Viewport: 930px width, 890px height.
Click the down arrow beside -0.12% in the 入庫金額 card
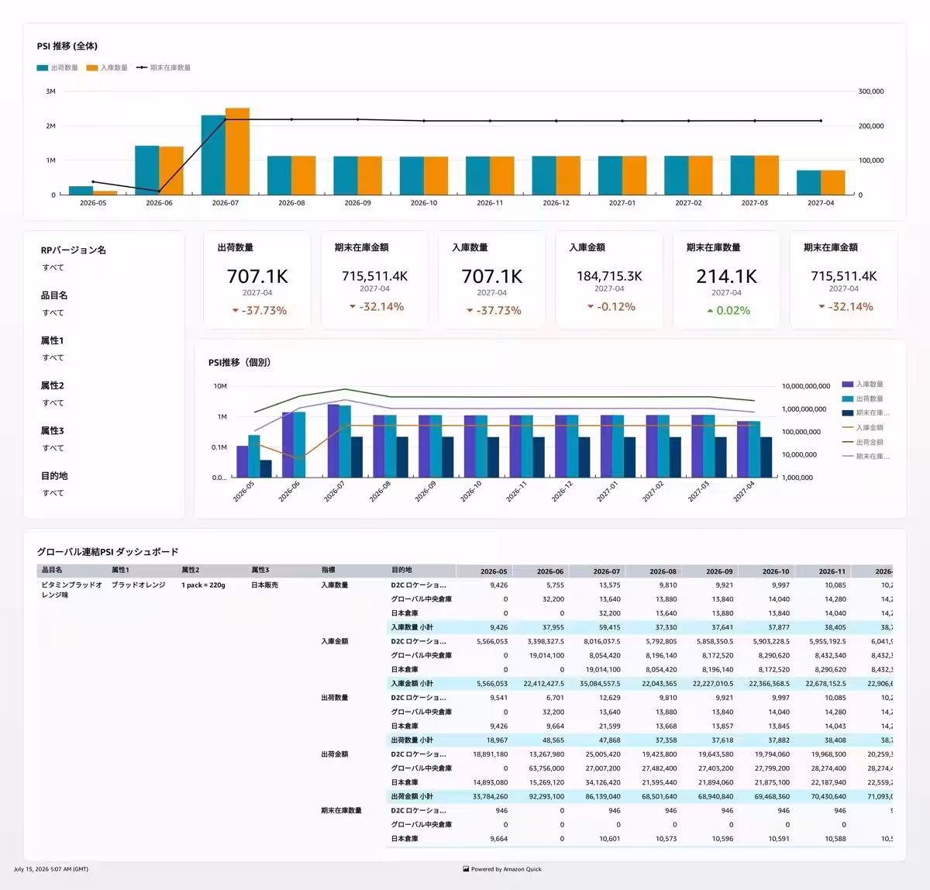pos(591,307)
